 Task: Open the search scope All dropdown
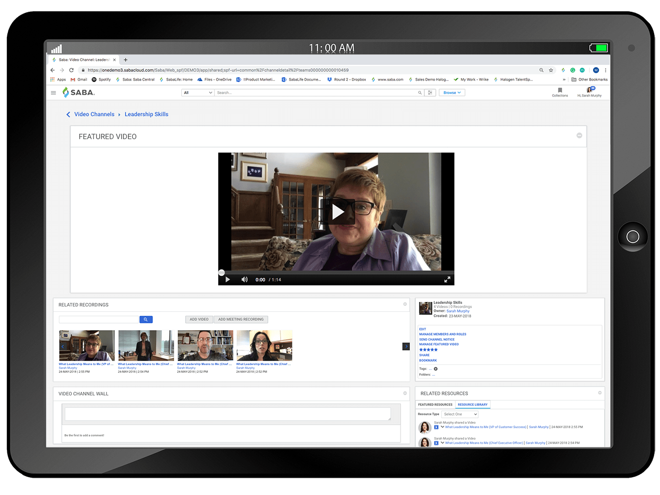point(198,93)
